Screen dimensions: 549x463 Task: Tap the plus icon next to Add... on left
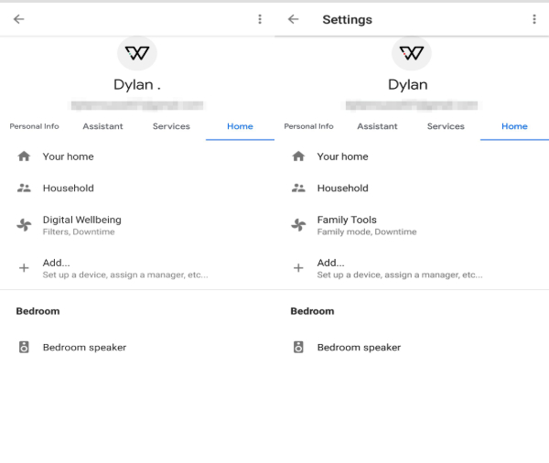24,268
